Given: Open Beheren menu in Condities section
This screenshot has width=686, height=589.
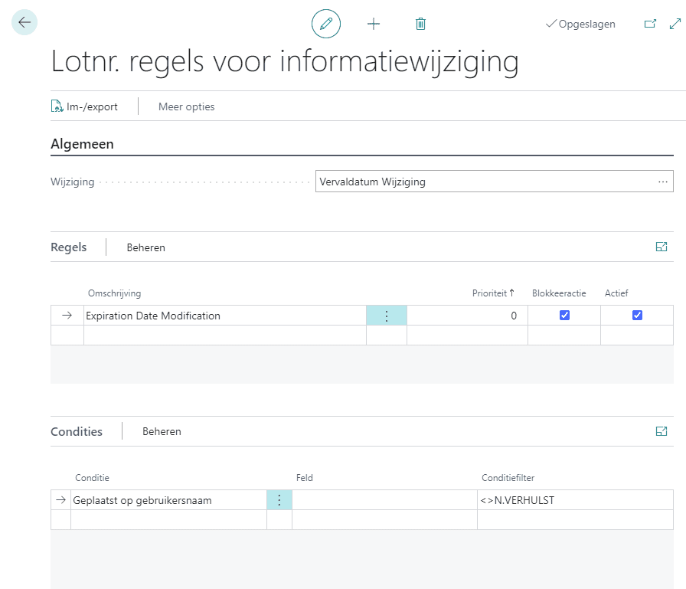Looking at the screenshot, I should click(162, 431).
